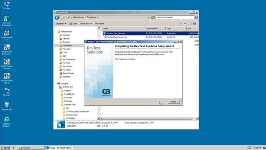The image size is (266, 150).
Task: Open the Share with menu
Action: pos(86,24)
